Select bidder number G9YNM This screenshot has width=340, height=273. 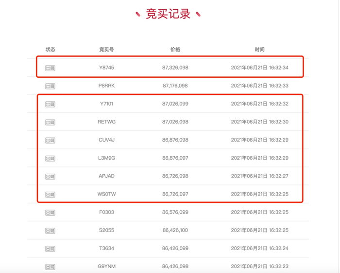pyautogui.click(x=106, y=266)
